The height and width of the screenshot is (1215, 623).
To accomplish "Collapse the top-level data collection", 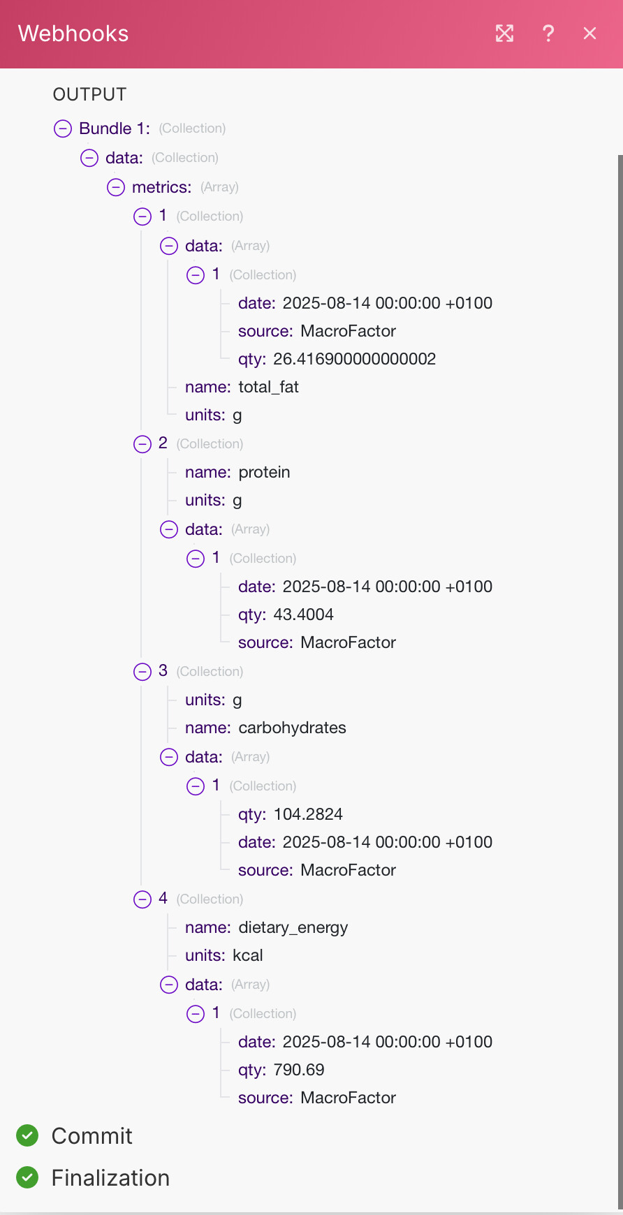I will (x=89, y=158).
